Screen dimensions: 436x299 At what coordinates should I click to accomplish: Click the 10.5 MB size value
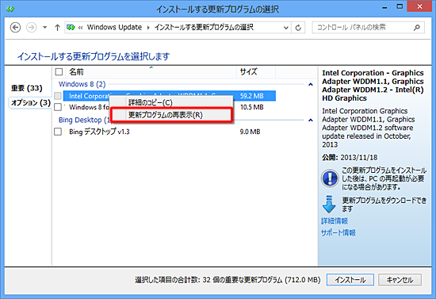pyautogui.click(x=251, y=107)
